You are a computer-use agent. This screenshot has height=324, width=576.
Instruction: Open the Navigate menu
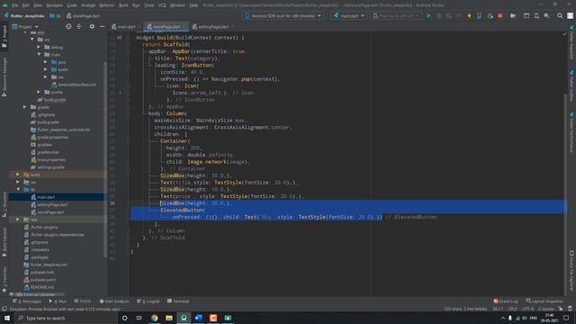point(54,5)
